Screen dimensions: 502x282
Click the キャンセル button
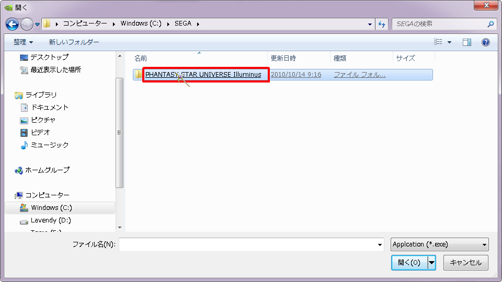(x=465, y=263)
